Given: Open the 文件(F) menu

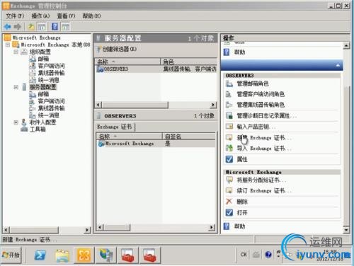Looking at the screenshot, I should coord(15,16).
